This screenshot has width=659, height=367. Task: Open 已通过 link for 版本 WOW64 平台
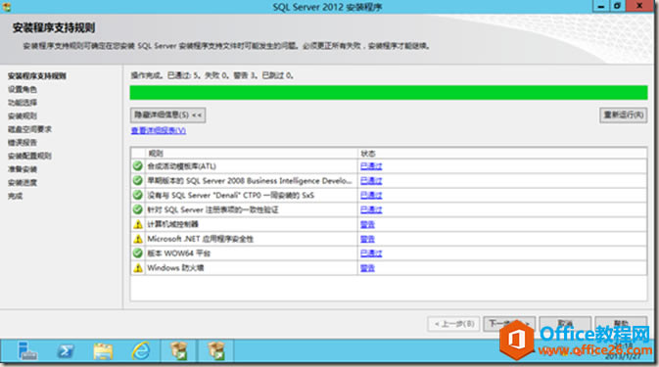tap(371, 253)
